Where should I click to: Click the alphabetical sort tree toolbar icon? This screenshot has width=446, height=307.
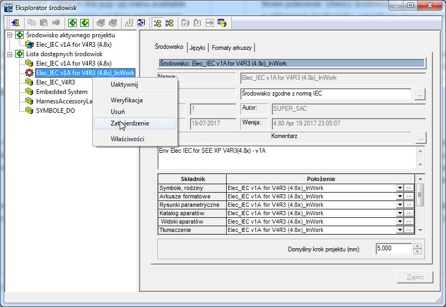[x=169, y=23]
